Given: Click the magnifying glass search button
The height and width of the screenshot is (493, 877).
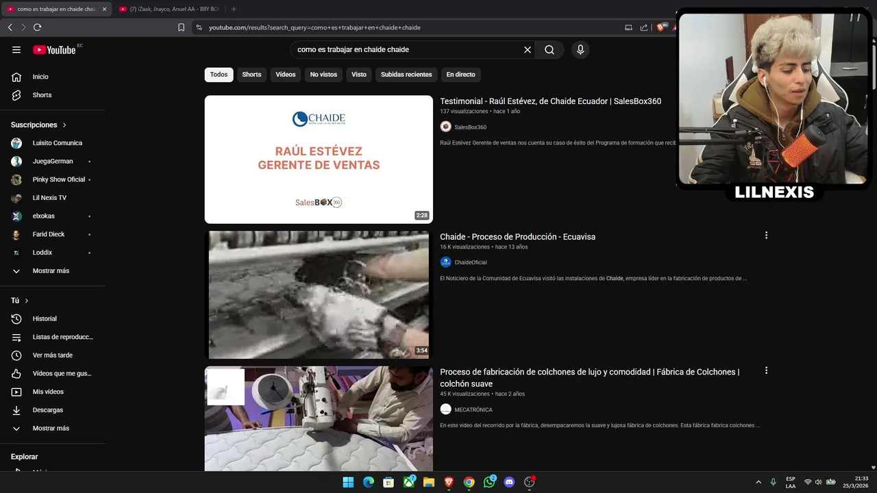Looking at the screenshot, I should (x=549, y=49).
